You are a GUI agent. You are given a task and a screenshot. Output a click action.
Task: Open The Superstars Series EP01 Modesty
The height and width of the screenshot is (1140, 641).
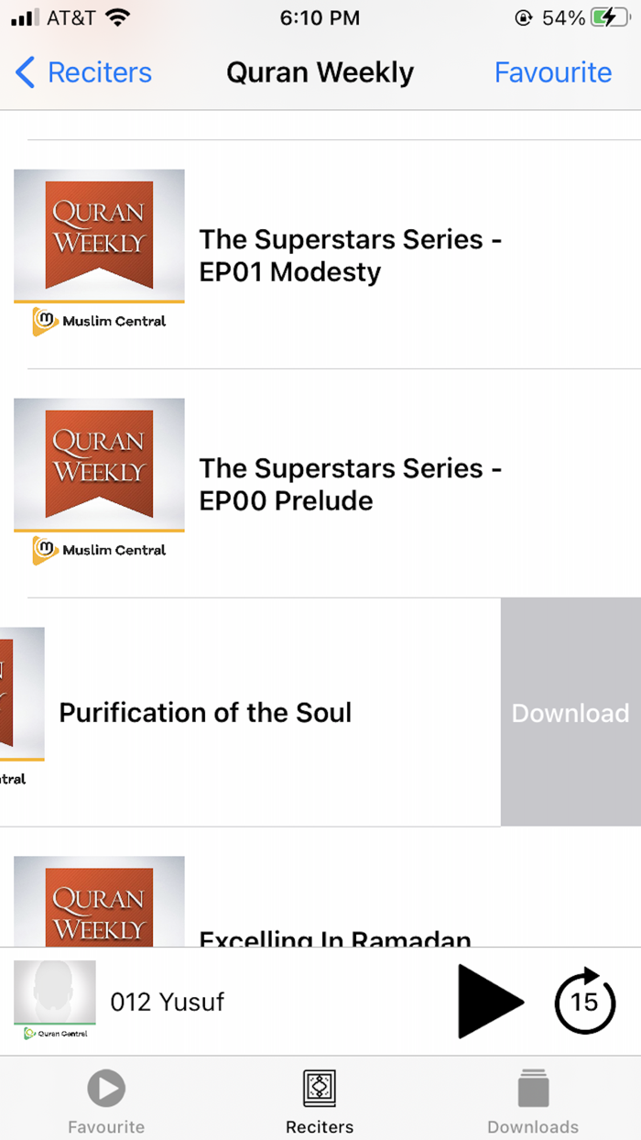(350, 256)
